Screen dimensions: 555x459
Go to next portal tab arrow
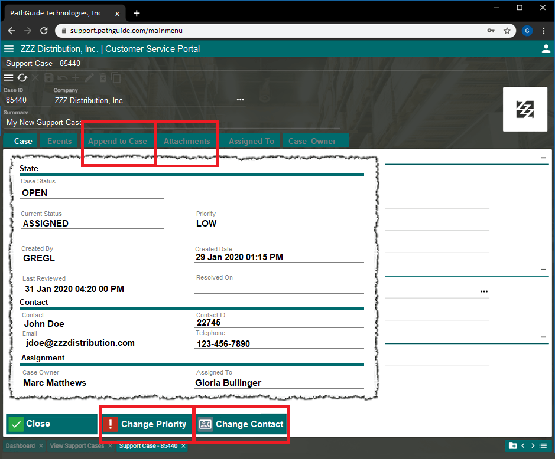[533, 445]
